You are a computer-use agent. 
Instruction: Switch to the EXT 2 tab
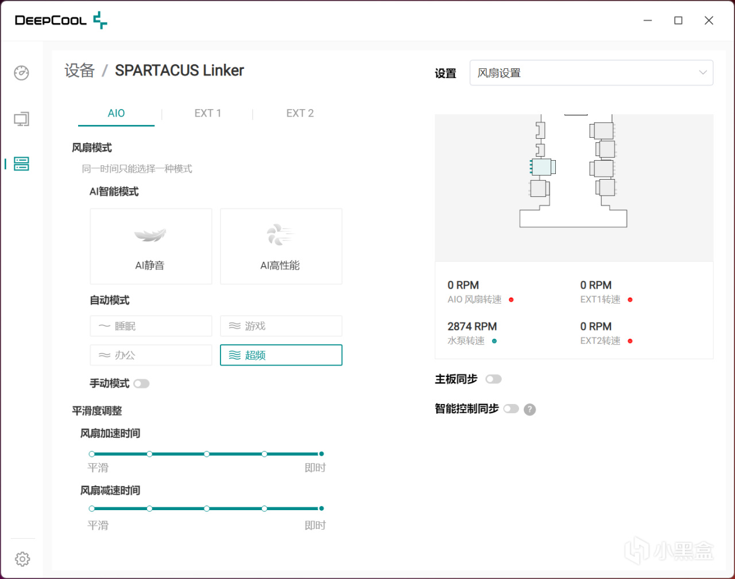(x=300, y=114)
